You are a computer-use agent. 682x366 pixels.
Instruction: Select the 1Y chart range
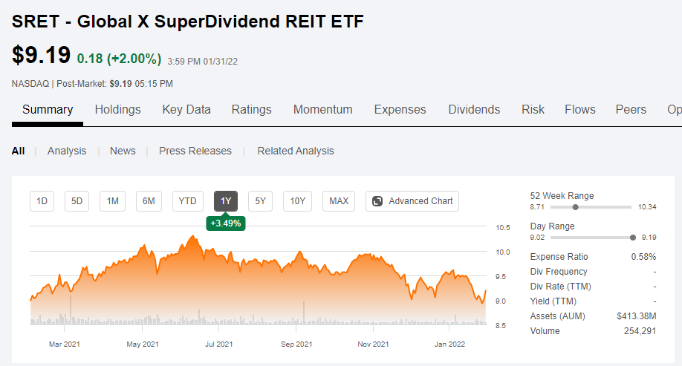pos(226,201)
